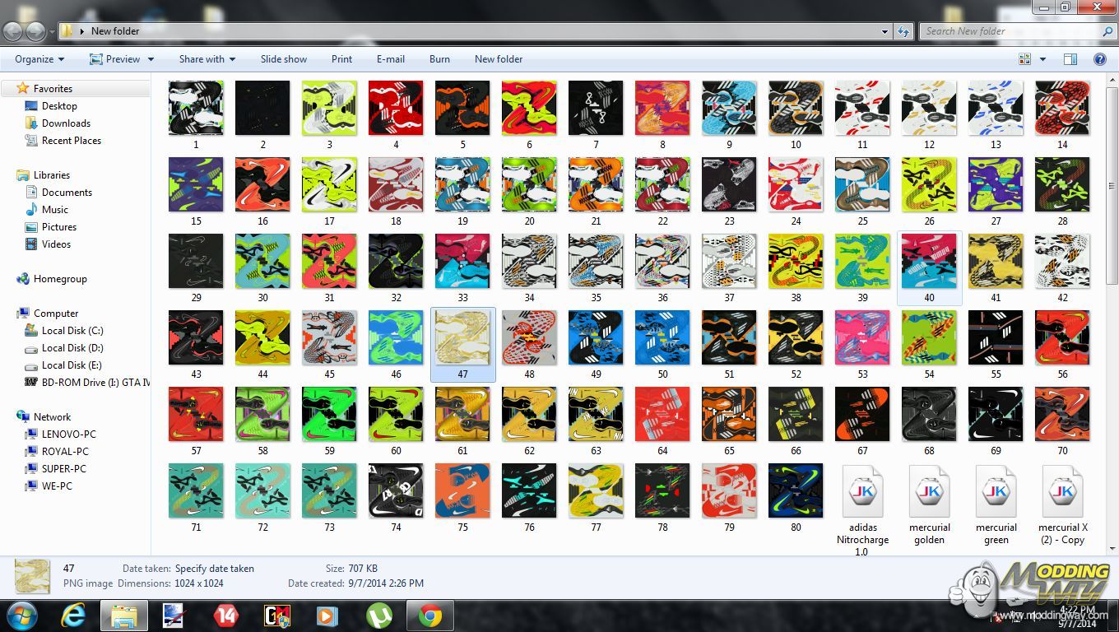The width and height of the screenshot is (1119, 632).
Task: Open the change view icon
Action: click(x=1024, y=59)
